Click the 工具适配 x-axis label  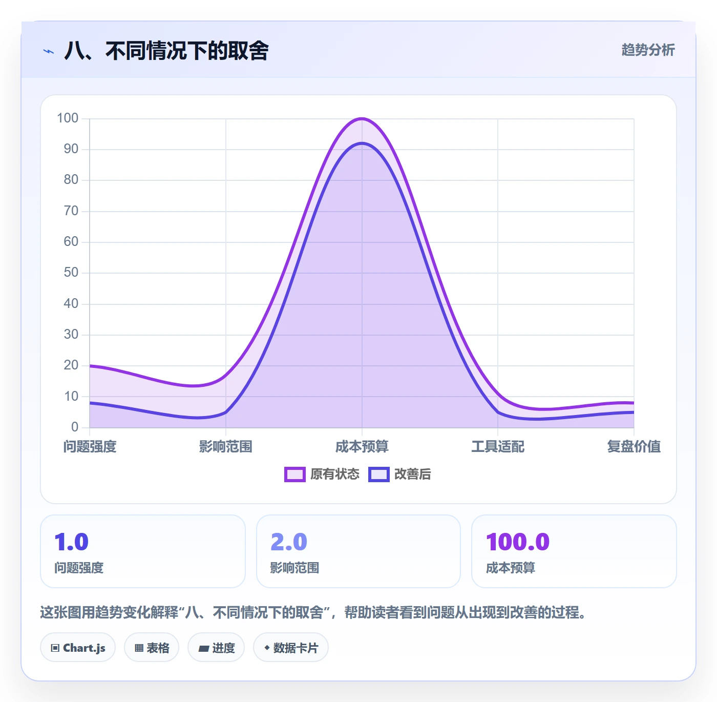[498, 447]
